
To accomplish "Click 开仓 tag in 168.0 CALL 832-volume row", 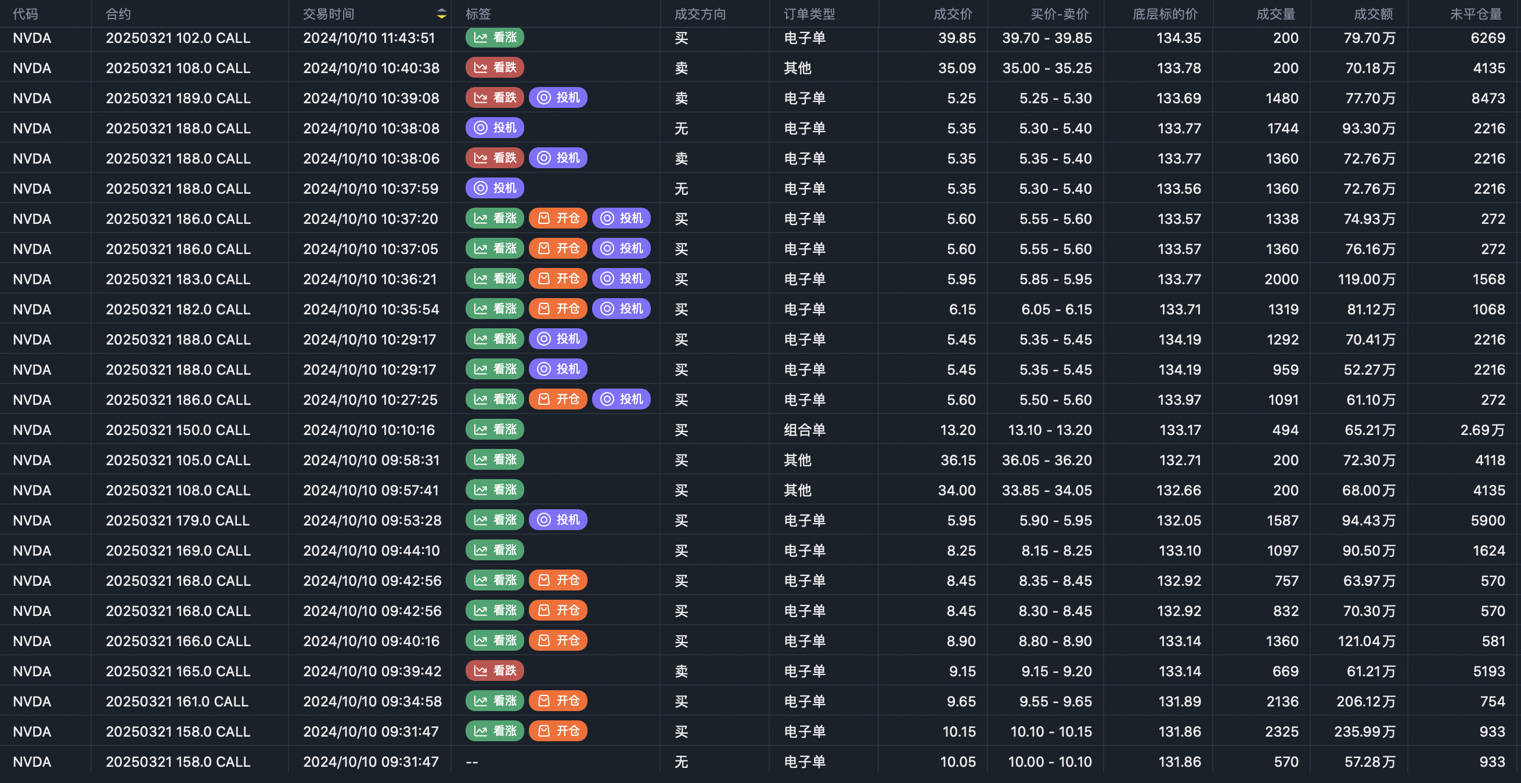I will 558,610.
